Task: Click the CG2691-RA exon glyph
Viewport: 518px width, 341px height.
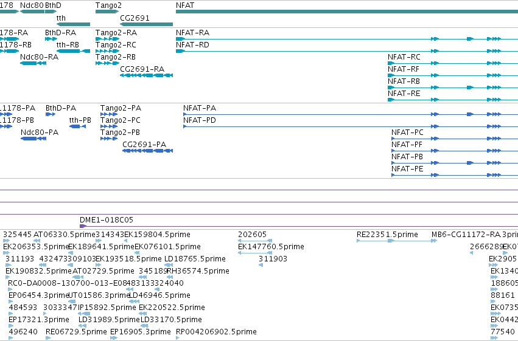Action: (146, 75)
